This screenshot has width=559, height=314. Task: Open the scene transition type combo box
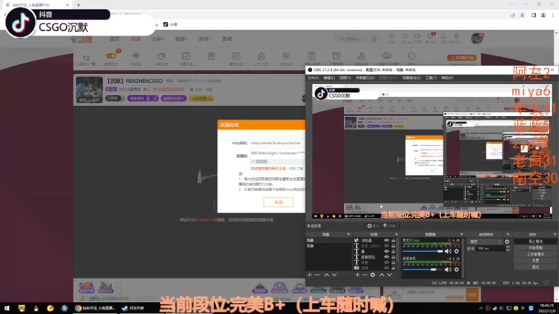point(486,241)
